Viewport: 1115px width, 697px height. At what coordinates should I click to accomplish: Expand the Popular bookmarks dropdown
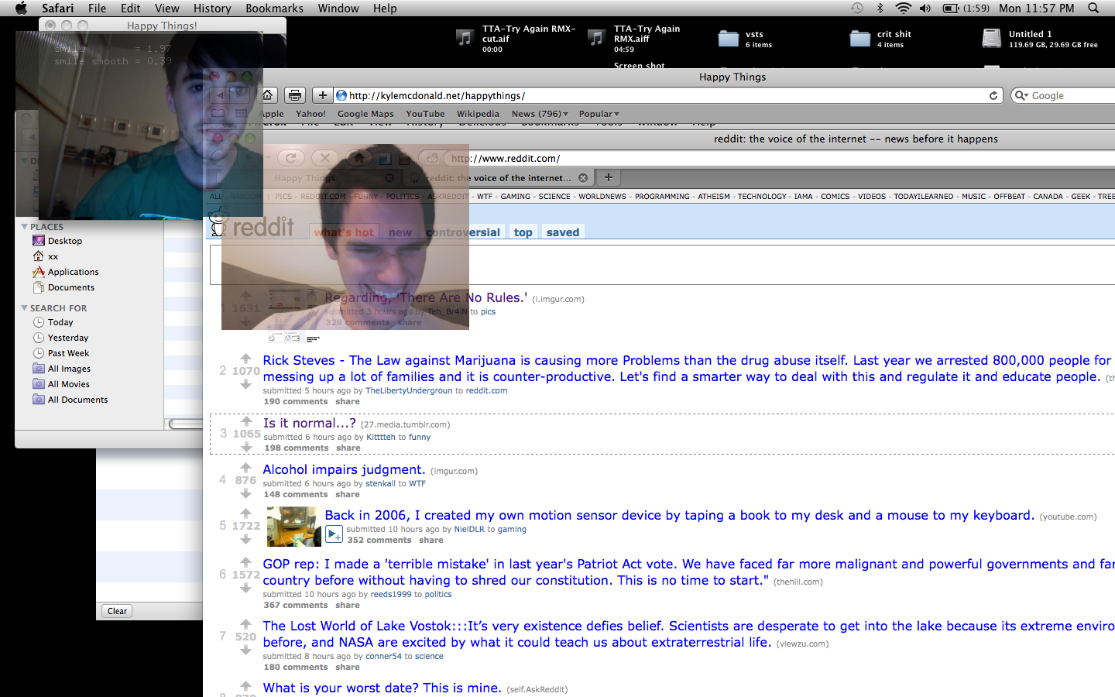599,114
